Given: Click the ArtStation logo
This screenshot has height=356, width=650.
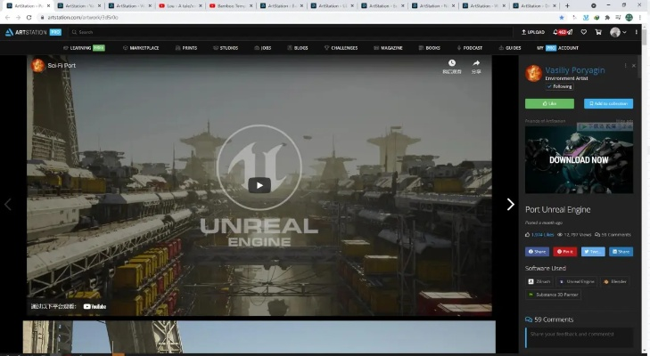Looking at the screenshot, I should point(33,32).
